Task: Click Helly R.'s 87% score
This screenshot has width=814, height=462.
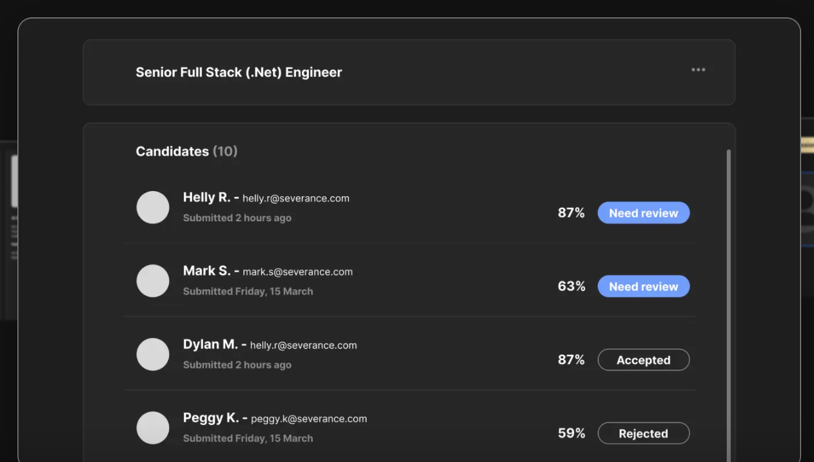Action: [x=571, y=213]
